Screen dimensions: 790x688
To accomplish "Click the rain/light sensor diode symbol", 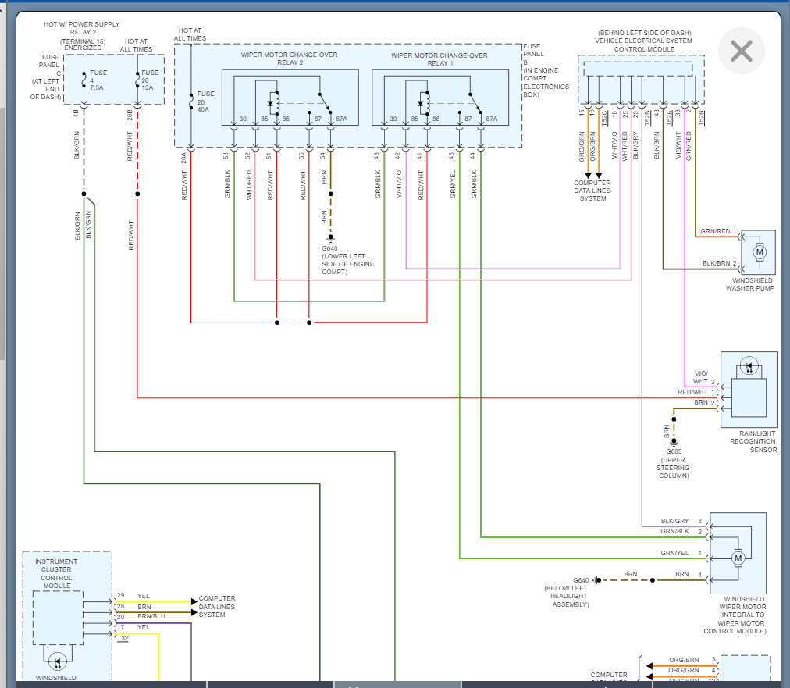I will tap(749, 366).
